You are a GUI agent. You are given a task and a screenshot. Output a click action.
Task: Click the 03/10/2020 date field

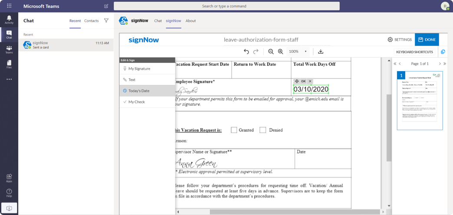(x=311, y=89)
